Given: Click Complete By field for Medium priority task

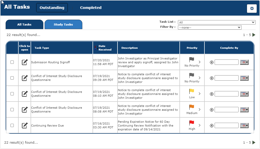Looking at the screenshot, I should 227,109.
